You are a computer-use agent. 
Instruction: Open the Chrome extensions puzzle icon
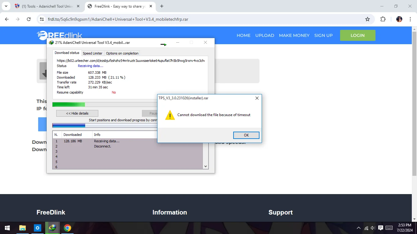point(383,19)
